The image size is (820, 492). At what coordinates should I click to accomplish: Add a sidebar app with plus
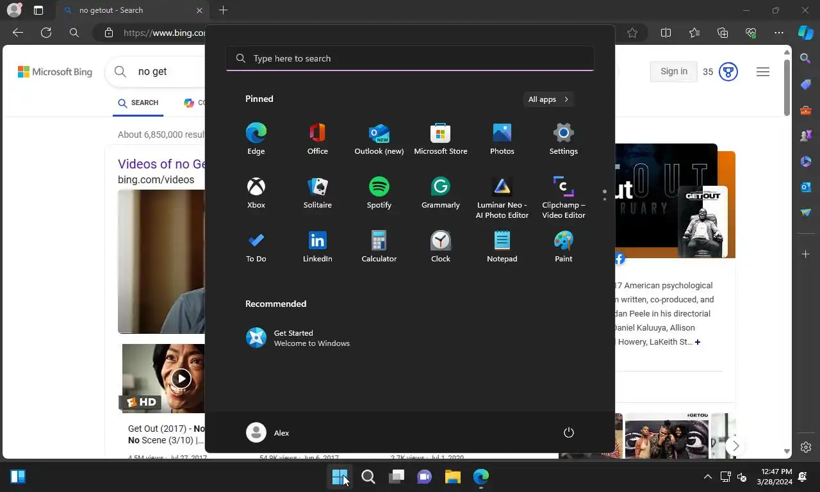[x=806, y=254]
